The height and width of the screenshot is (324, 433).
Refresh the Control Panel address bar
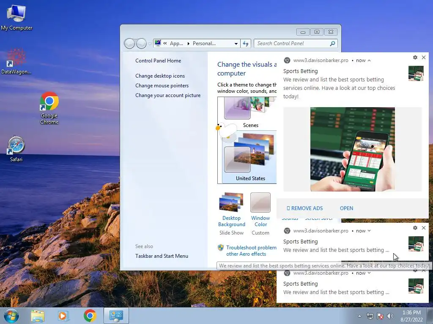246,43
